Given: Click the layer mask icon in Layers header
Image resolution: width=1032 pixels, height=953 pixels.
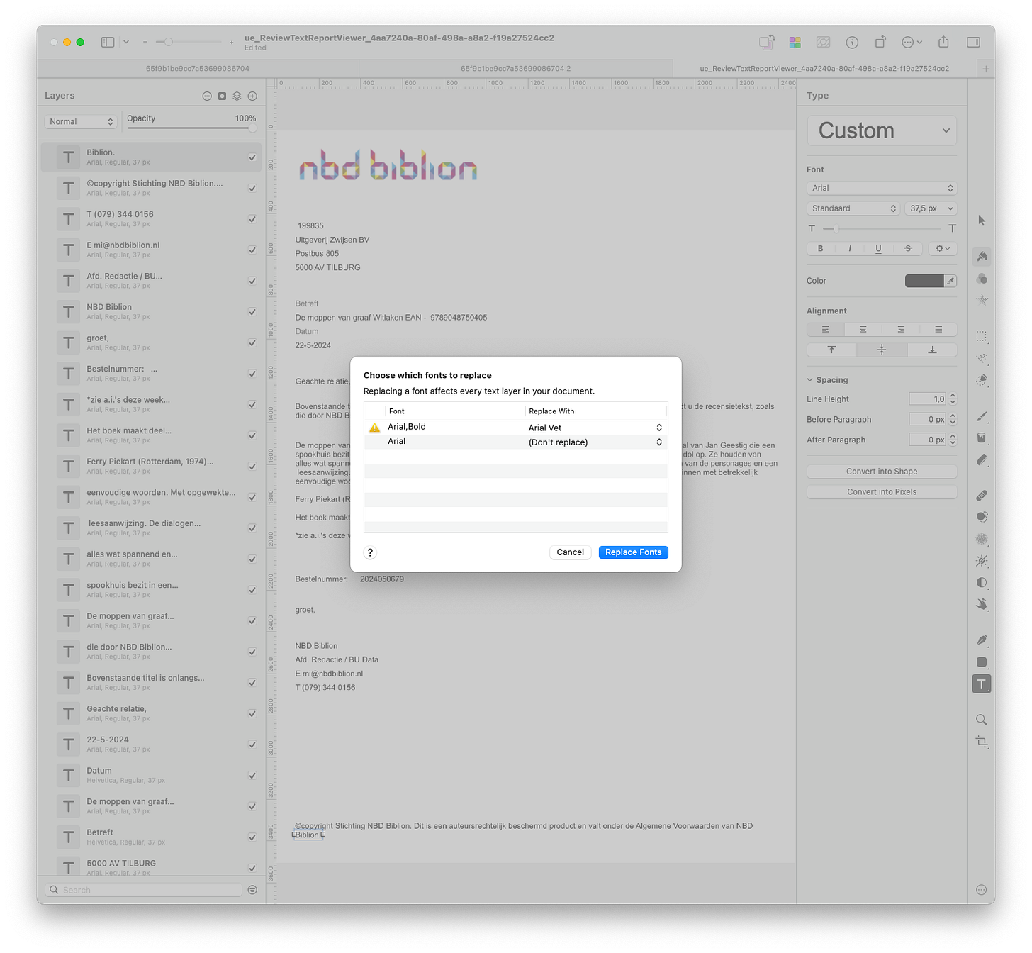Looking at the screenshot, I should [222, 96].
